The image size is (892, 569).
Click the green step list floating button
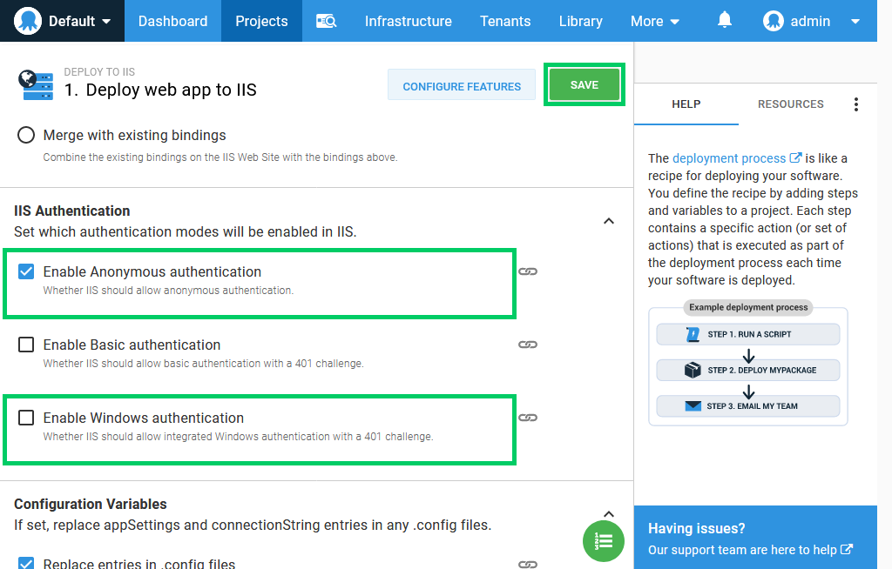604,541
